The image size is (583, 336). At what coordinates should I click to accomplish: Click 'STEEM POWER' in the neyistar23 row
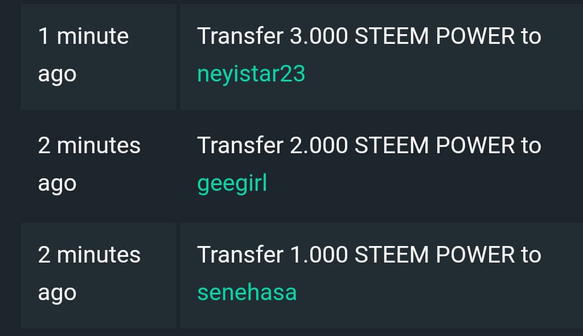[x=434, y=36]
